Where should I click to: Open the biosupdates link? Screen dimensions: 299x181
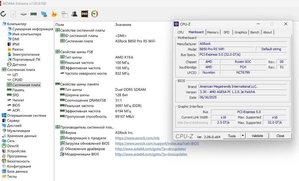[x=151, y=154]
